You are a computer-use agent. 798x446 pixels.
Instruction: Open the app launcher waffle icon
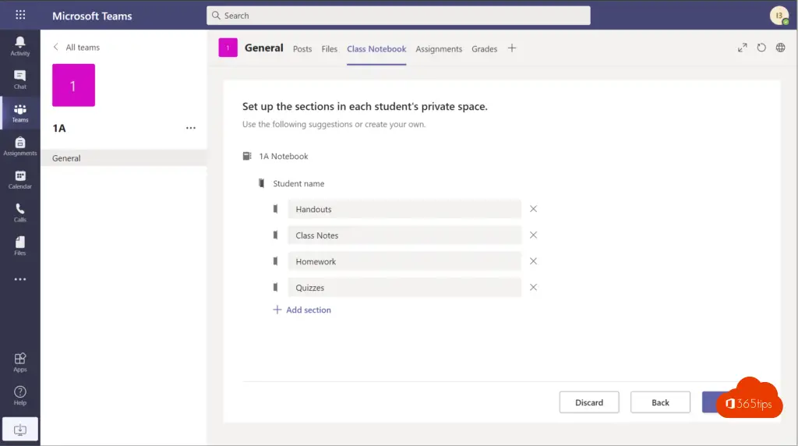[20, 15]
